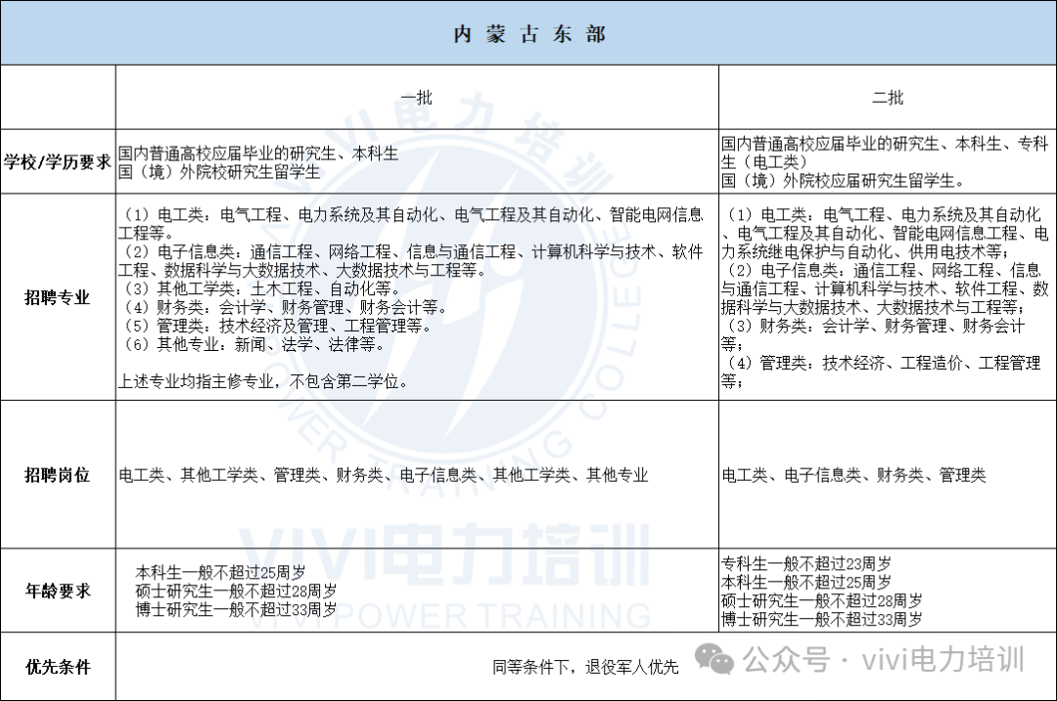This screenshot has height=701, width=1057.
Task: Click the first-batch line (4) 财务类：会计学
Action: pos(285,308)
